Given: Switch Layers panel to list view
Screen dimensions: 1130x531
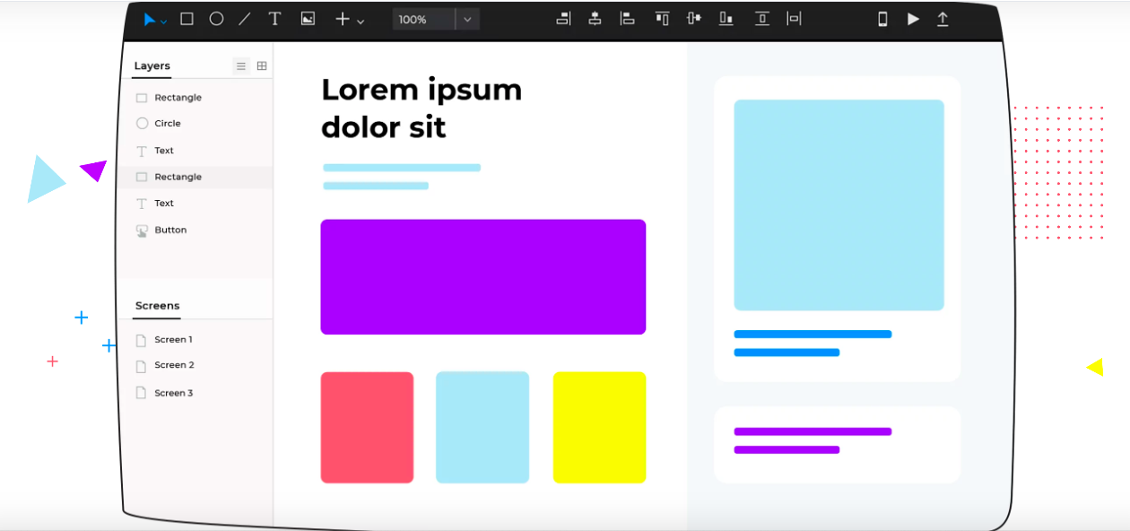Looking at the screenshot, I should 241,65.
